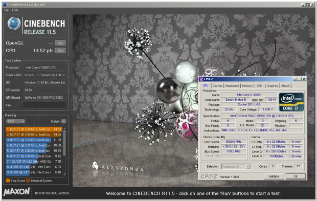Select ranking row 2 with score 14.04
317x201 pixels.
(34, 135)
